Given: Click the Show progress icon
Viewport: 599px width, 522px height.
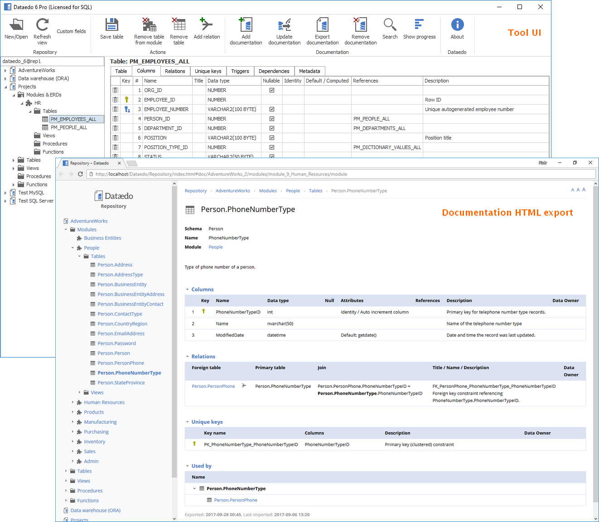Looking at the screenshot, I should point(419,24).
